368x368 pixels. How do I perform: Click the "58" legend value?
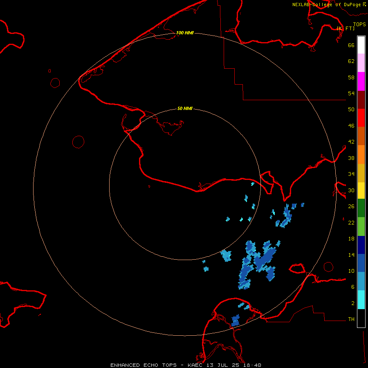coord(351,77)
